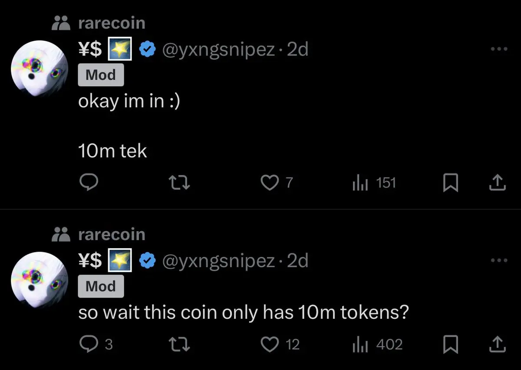Open rarecoin community from second post
Screen dimensions: 521x370
[x=112, y=234]
